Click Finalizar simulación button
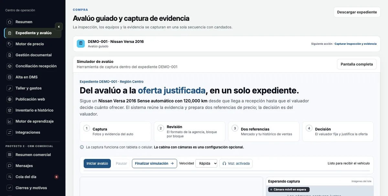Image resolution: width=388 pixels, height=196 pixels. 154,163
